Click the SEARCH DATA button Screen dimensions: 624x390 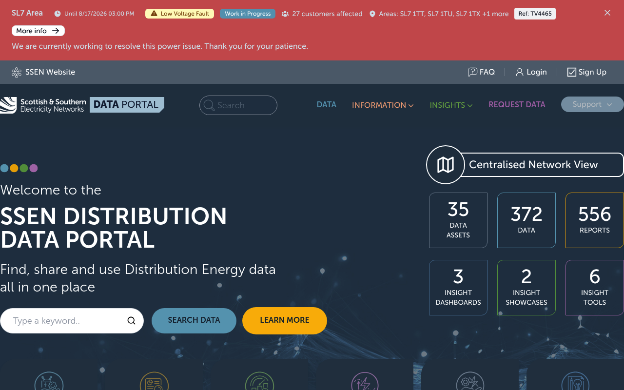click(x=194, y=321)
